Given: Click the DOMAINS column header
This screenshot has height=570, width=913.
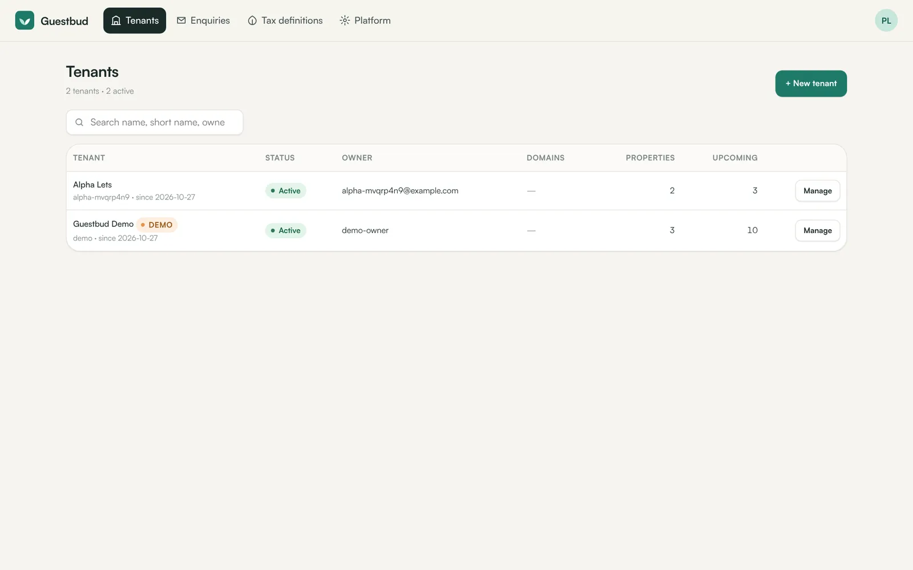Looking at the screenshot, I should click(x=546, y=158).
